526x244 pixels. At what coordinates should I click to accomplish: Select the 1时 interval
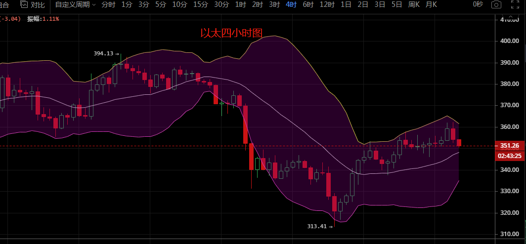pyautogui.click(x=241, y=5)
